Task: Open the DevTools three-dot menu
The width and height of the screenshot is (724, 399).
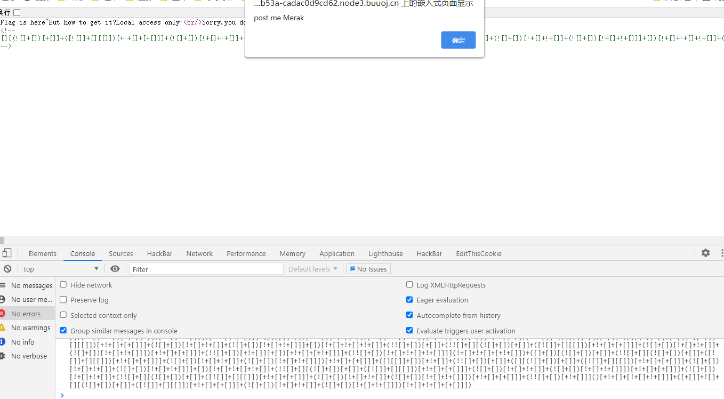Action: pyautogui.click(x=721, y=253)
